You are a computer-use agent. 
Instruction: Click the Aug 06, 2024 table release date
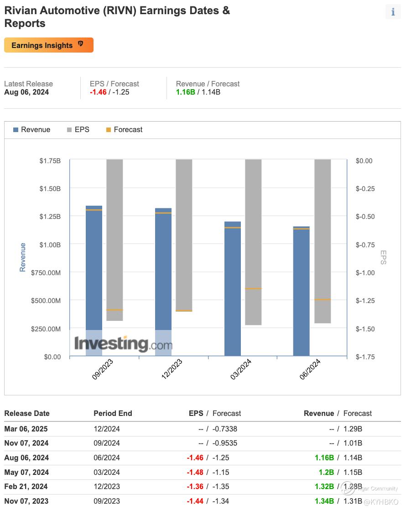click(26, 458)
